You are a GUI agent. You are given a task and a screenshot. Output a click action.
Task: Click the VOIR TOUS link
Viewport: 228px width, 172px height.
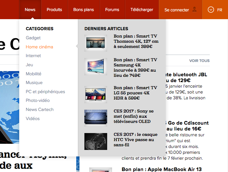point(199,61)
